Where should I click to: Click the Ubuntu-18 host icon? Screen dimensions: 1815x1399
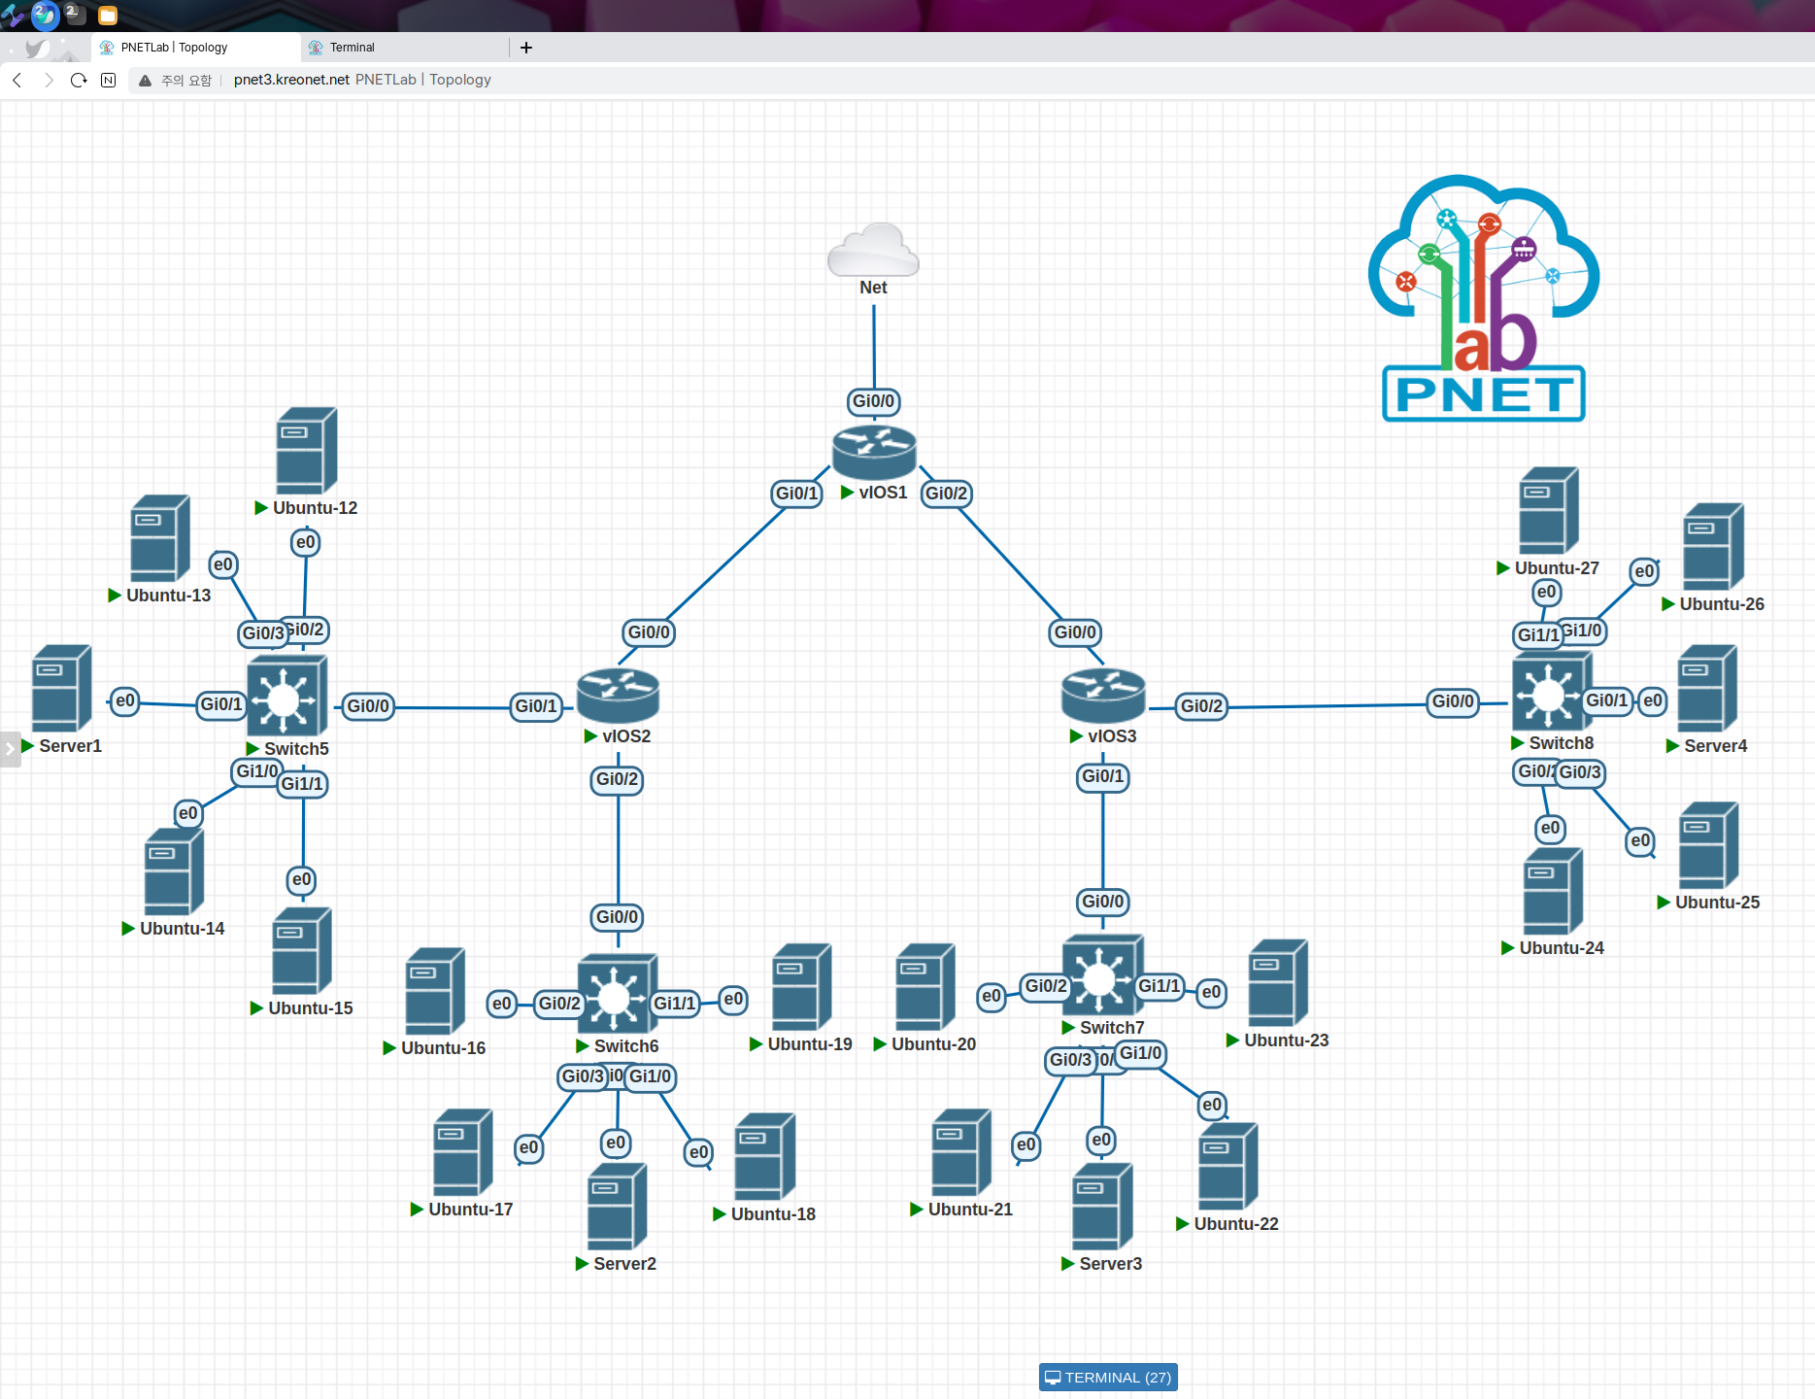click(765, 1156)
